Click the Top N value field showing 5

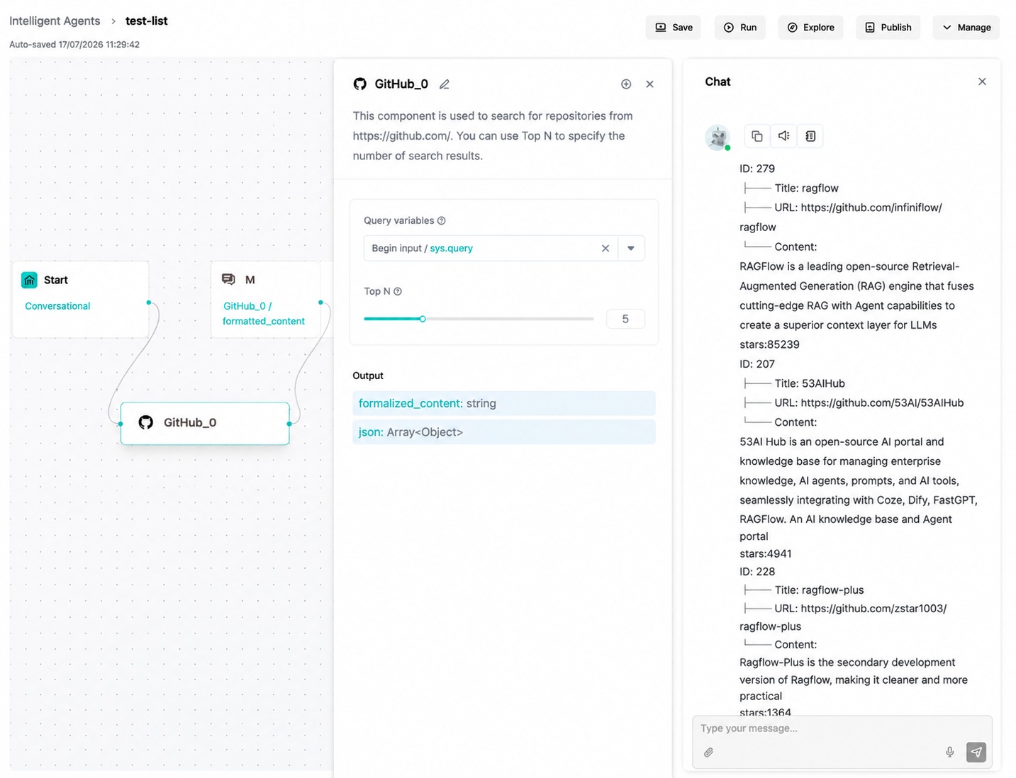coord(625,319)
